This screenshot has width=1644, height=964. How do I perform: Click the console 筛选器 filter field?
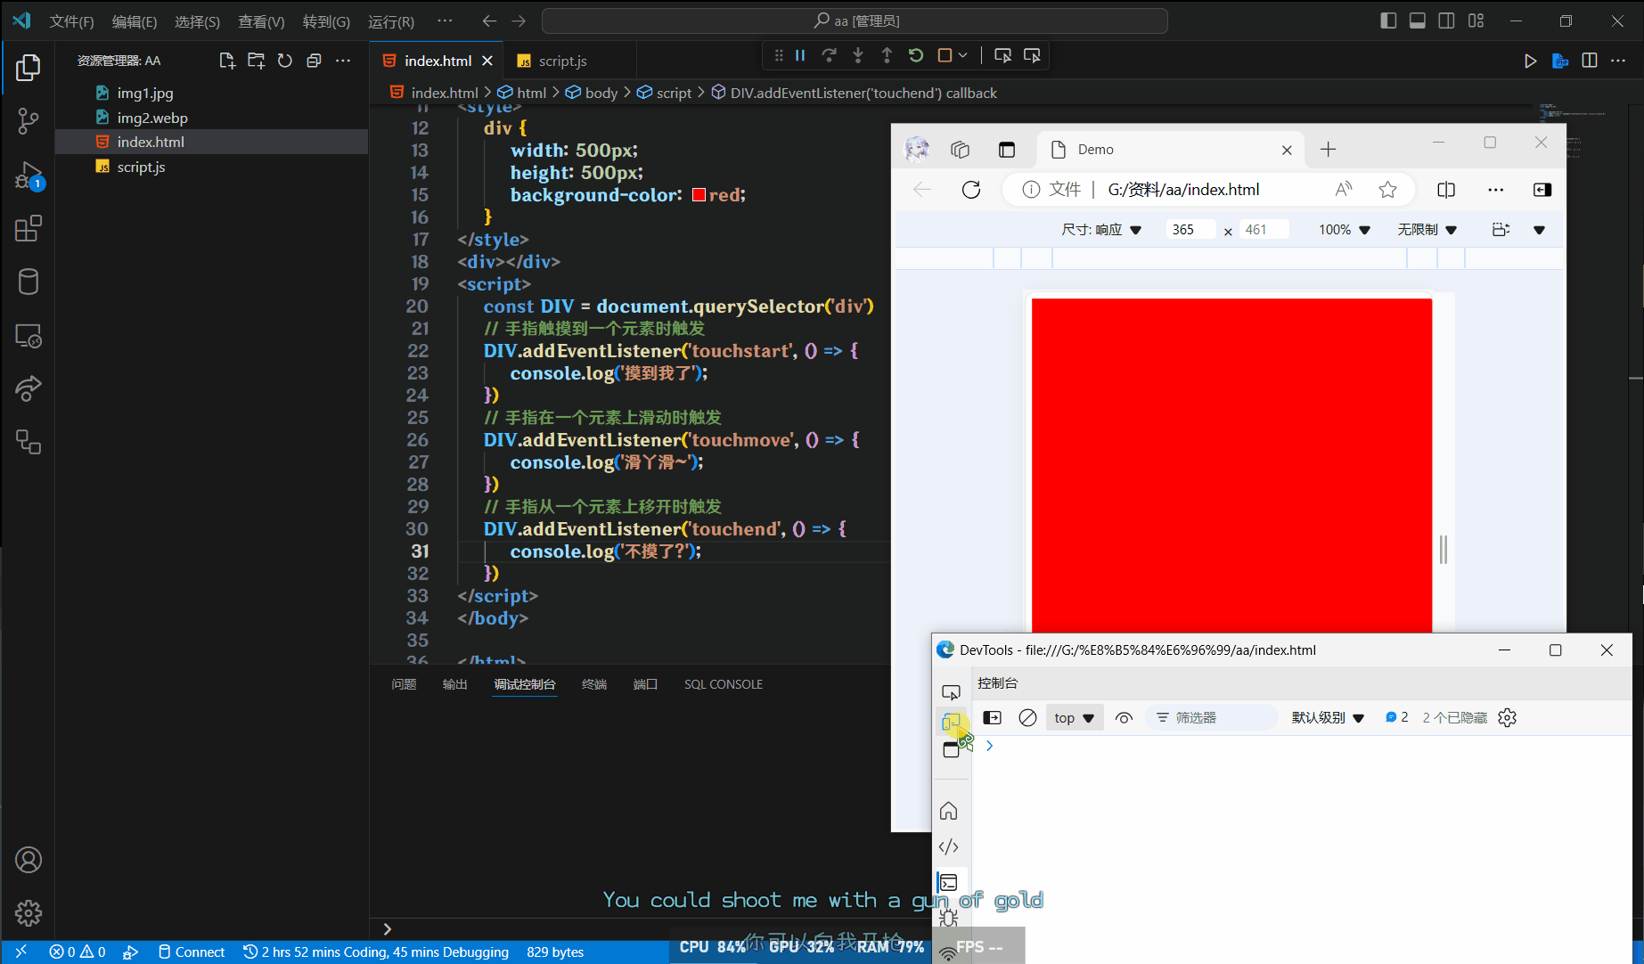click(1212, 717)
